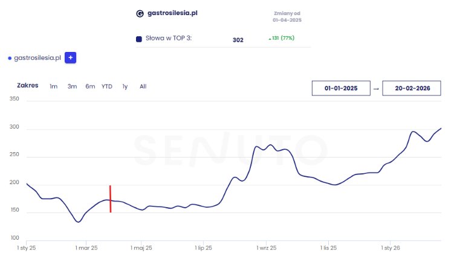Screen dimensions: 454x259
Task: Click the 302 keyword count value
Action: point(238,40)
